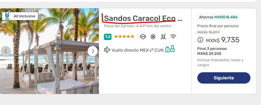Click the WiFi amenity icon
This screenshot has height=105, width=261.
[173, 37]
